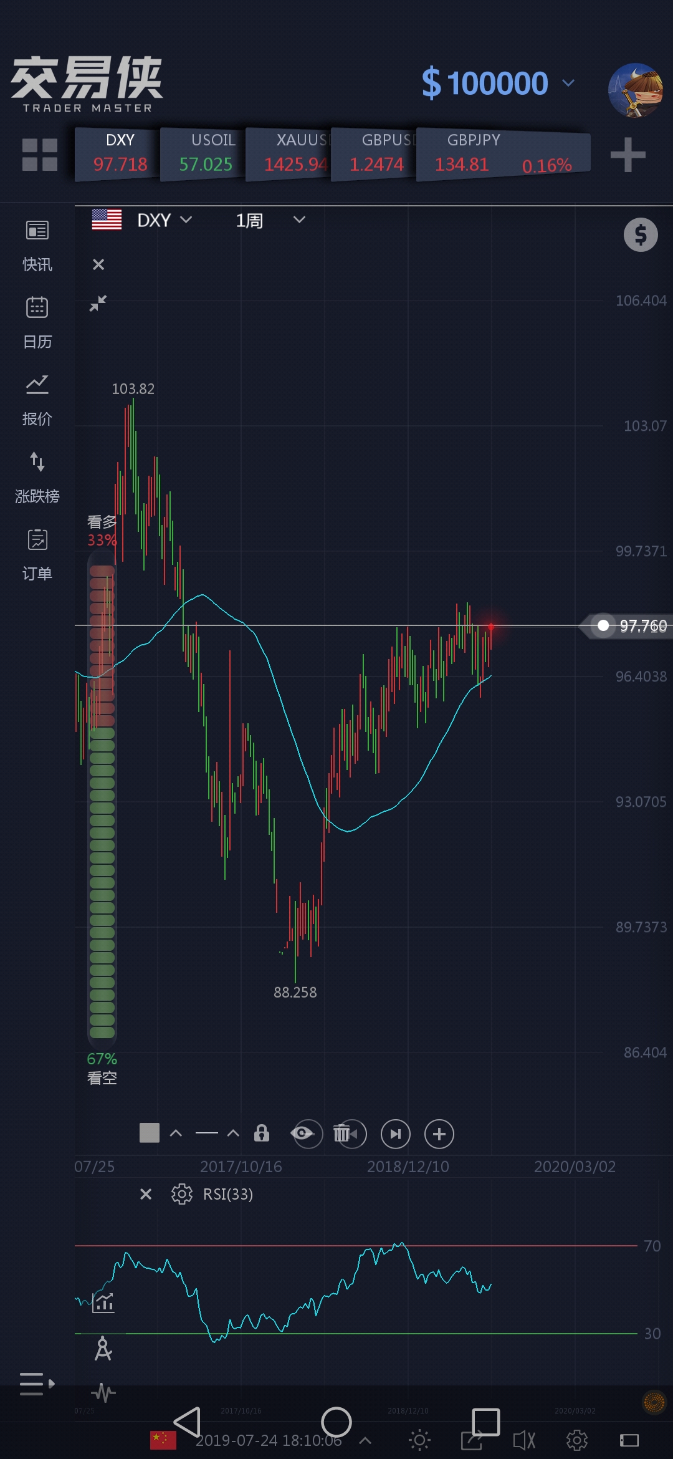This screenshot has height=1459, width=673.
Task: Tap the China flag icon
Action: [x=163, y=1440]
